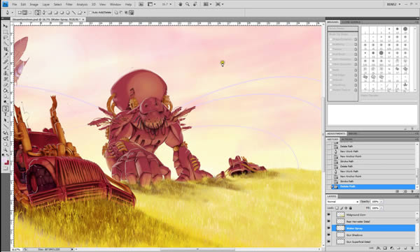Click Paths mode in options bar
Screen dimensions: 420x252
point(24,13)
